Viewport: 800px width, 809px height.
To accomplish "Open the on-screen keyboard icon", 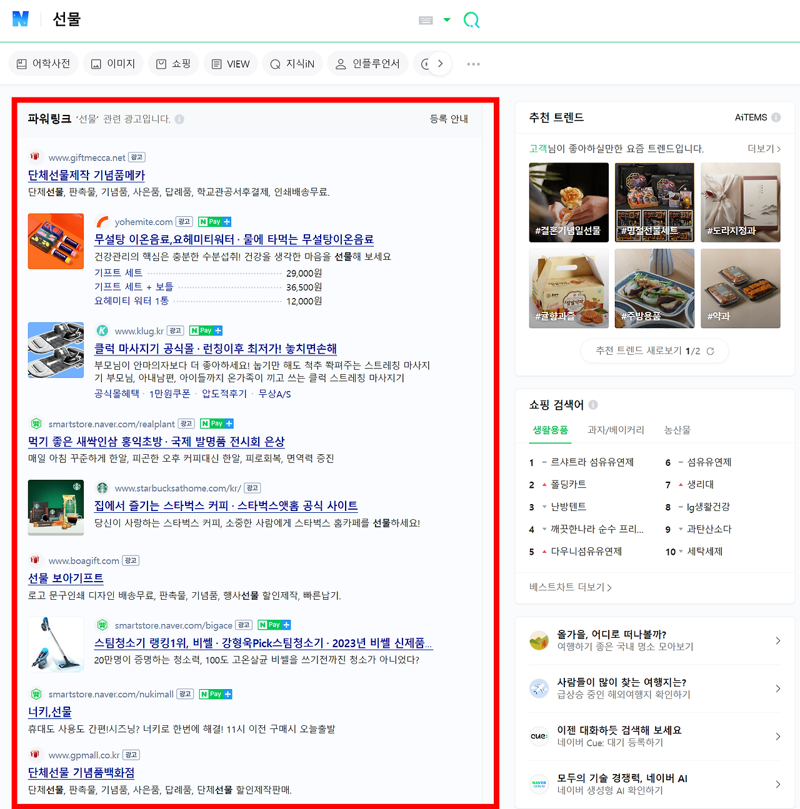I will tap(426, 21).
